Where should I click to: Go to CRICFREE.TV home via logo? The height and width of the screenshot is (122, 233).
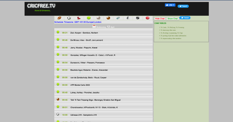pos(41,6)
